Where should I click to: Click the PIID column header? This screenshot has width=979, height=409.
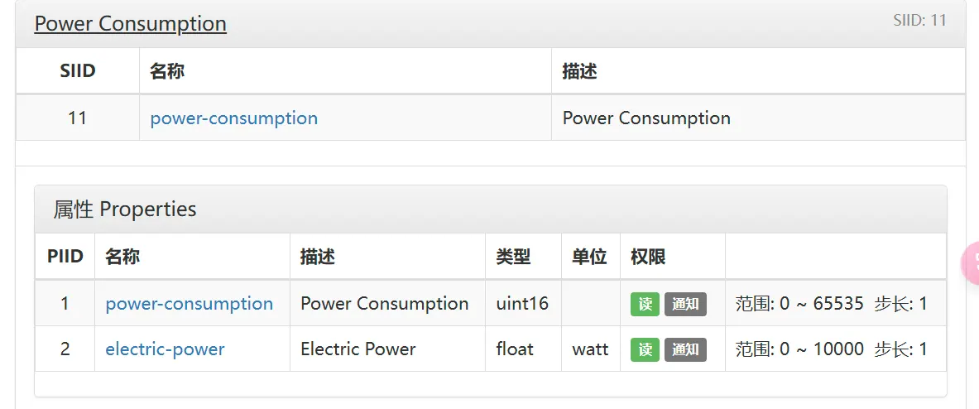pyautogui.click(x=65, y=257)
